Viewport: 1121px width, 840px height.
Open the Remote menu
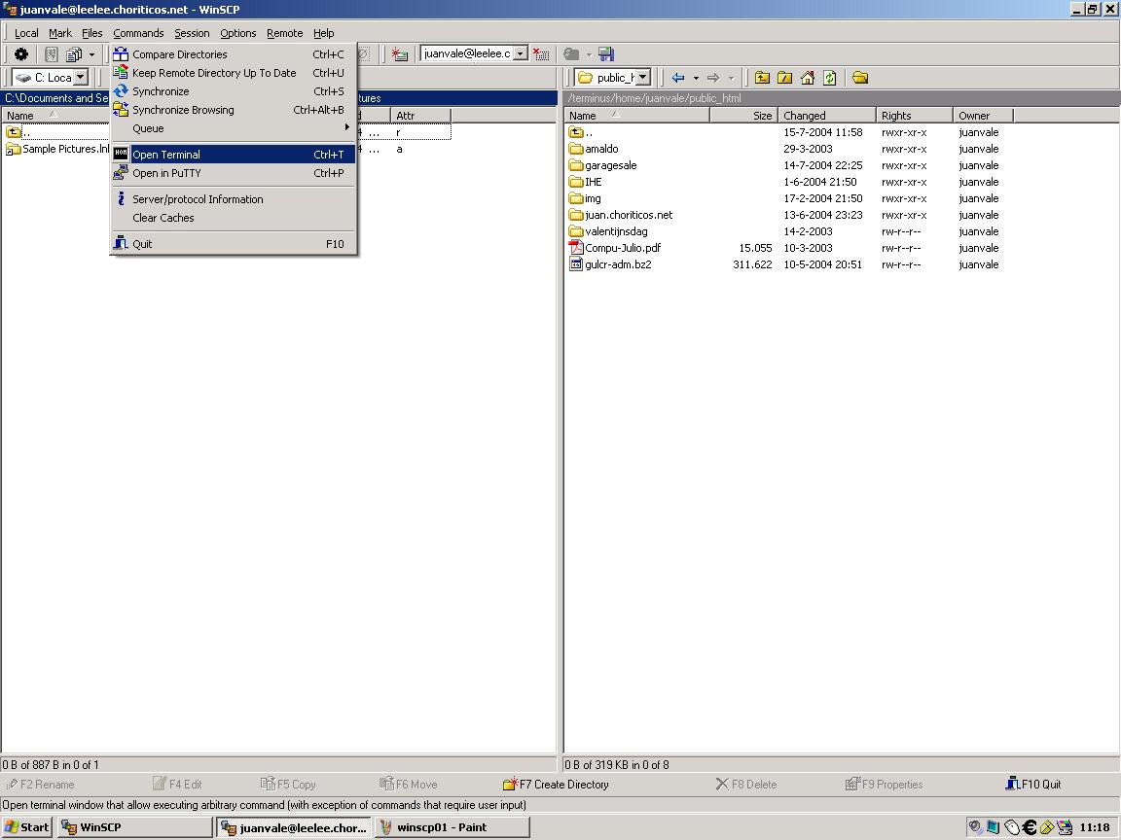(284, 33)
